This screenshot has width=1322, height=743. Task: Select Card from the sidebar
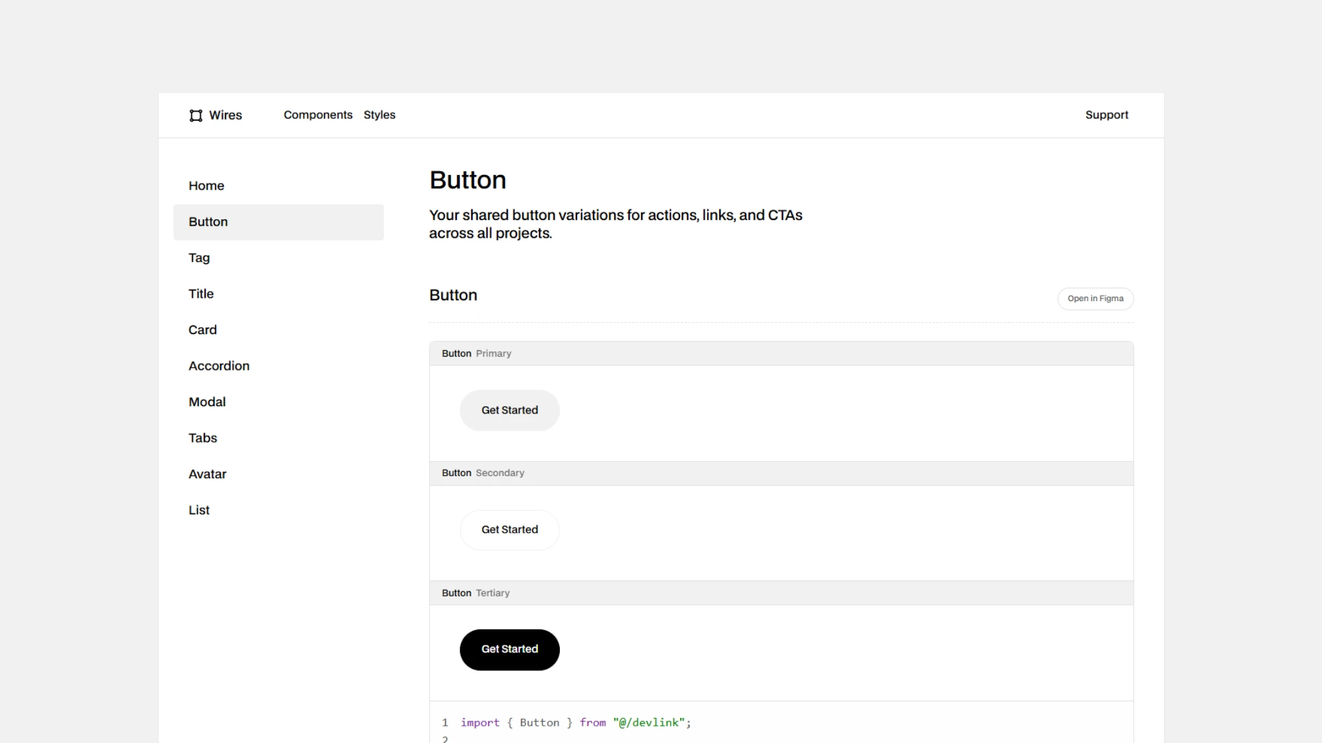point(202,330)
